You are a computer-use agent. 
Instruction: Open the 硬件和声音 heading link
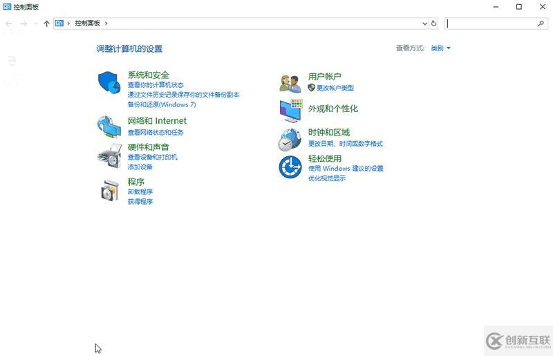click(x=148, y=147)
